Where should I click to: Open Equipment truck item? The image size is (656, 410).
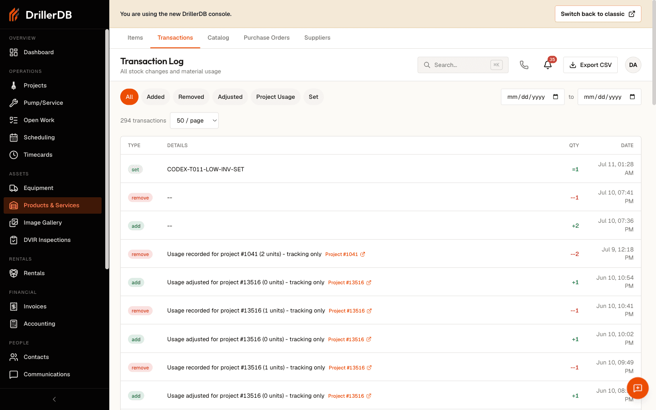coord(52,188)
